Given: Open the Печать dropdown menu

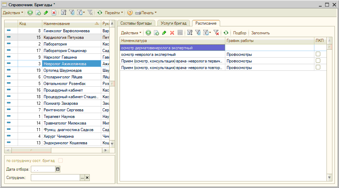Looking at the screenshot, I should (146, 13).
